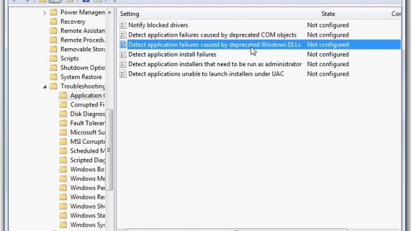Expand the Power Management tree node
411x231 pixels.
45,13
